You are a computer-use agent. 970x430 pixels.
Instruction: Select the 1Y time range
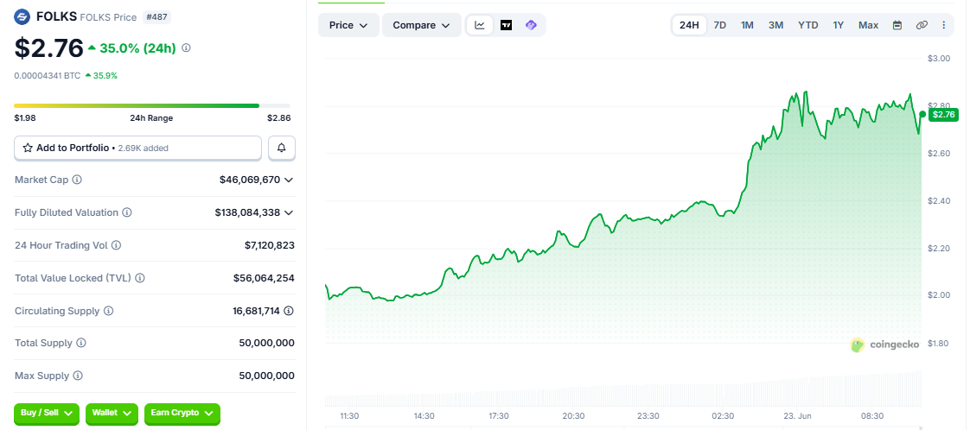[839, 25]
